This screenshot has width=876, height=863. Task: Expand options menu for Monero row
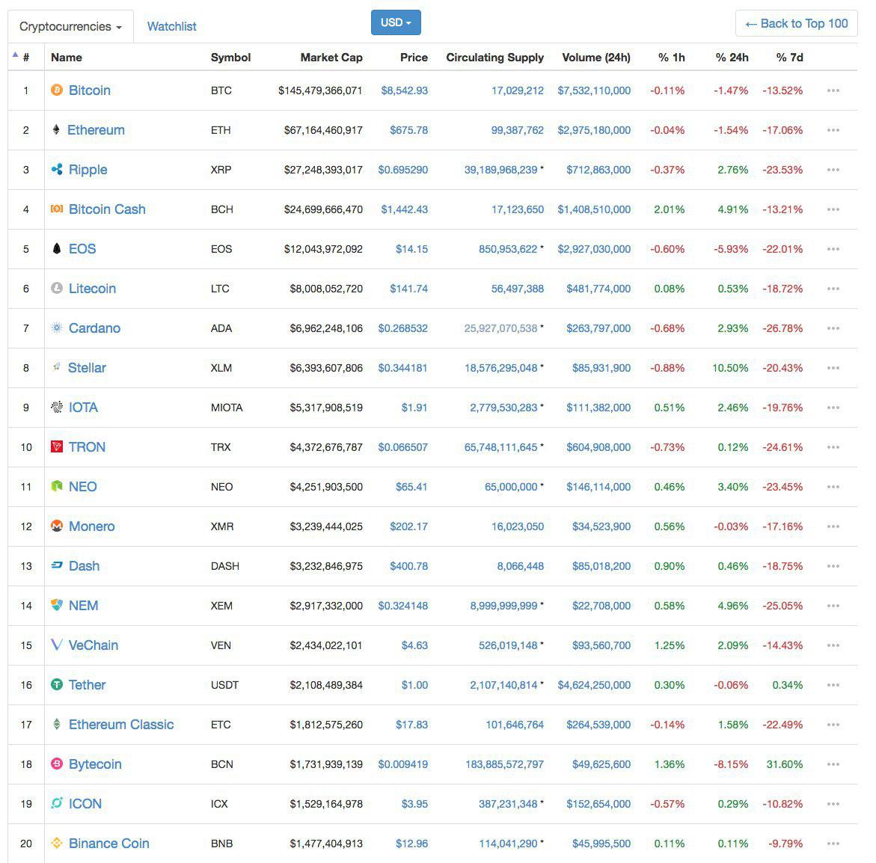click(833, 526)
